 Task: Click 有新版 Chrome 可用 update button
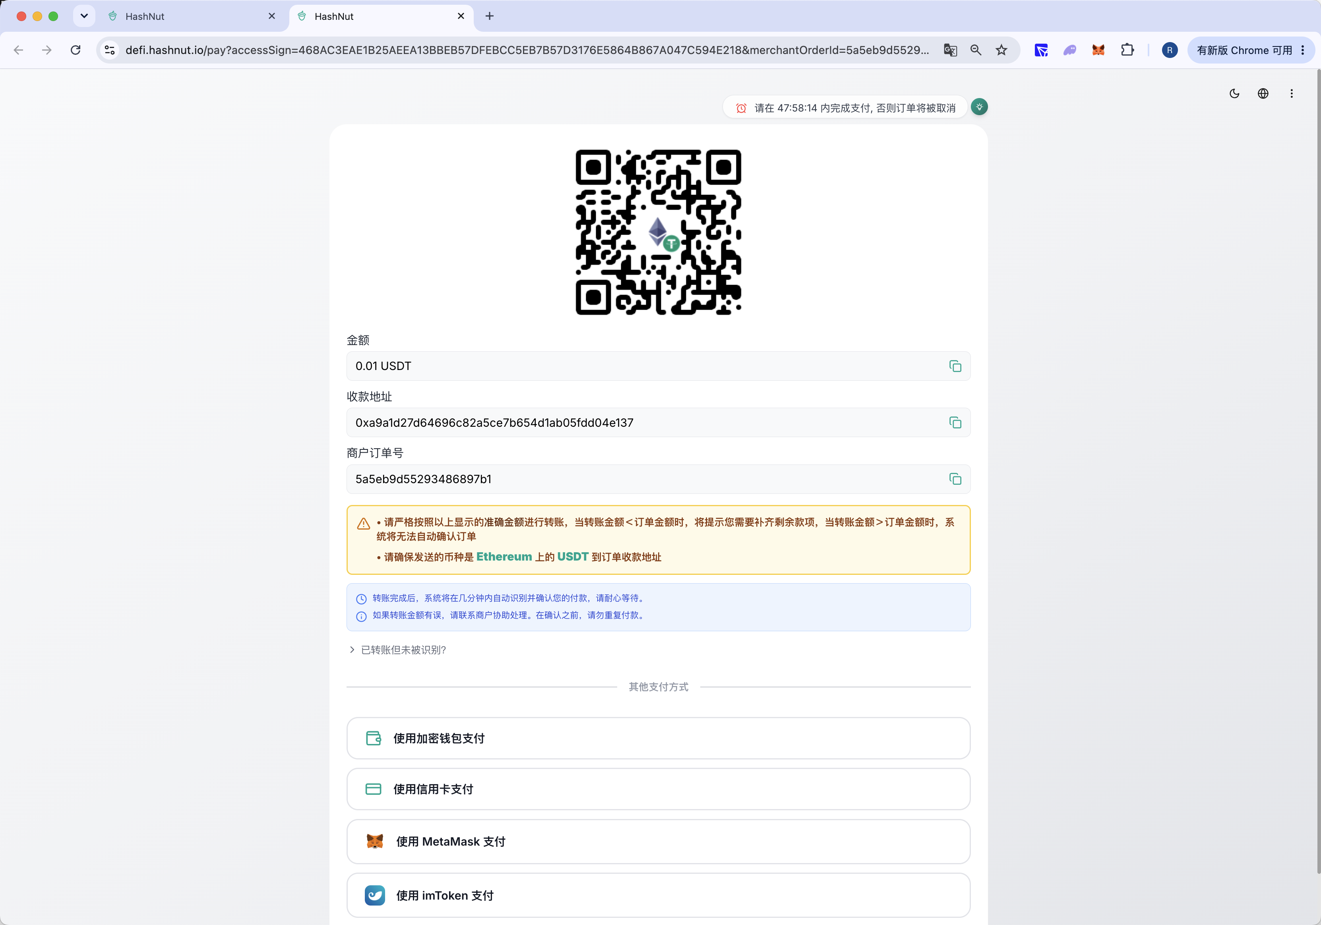click(1251, 50)
